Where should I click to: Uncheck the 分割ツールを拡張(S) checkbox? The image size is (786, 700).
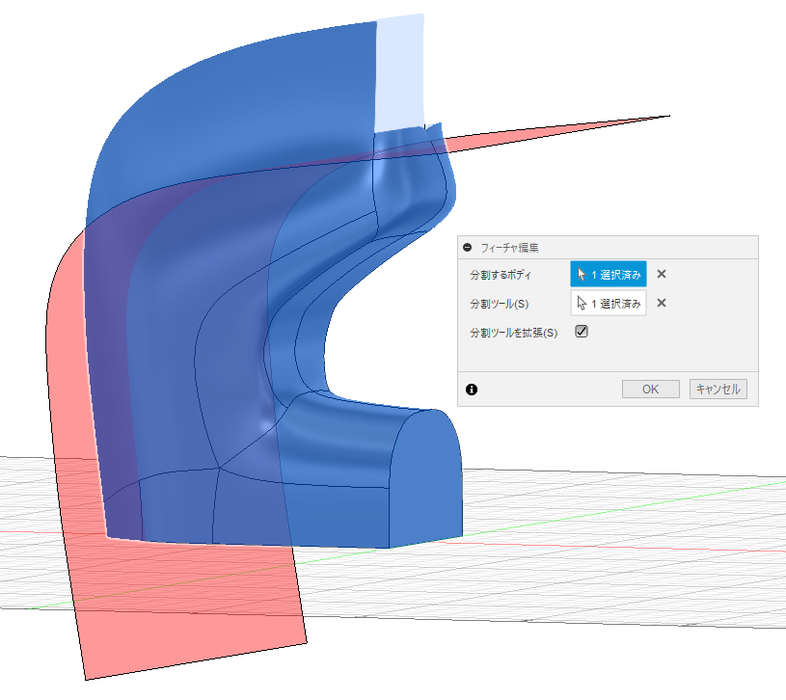click(582, 332)
